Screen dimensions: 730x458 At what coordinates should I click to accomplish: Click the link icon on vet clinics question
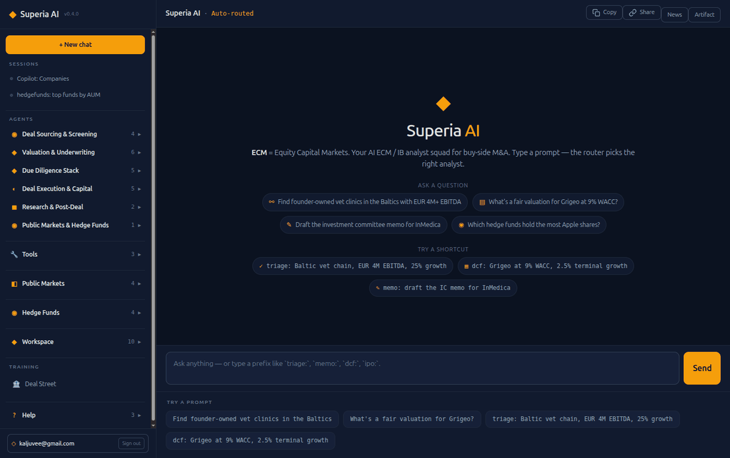(x=271, y=202)
